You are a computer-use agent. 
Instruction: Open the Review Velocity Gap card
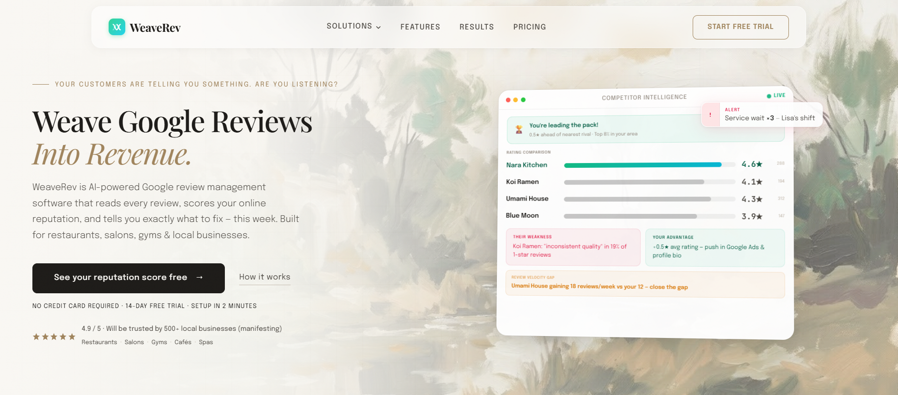point(645,284)
